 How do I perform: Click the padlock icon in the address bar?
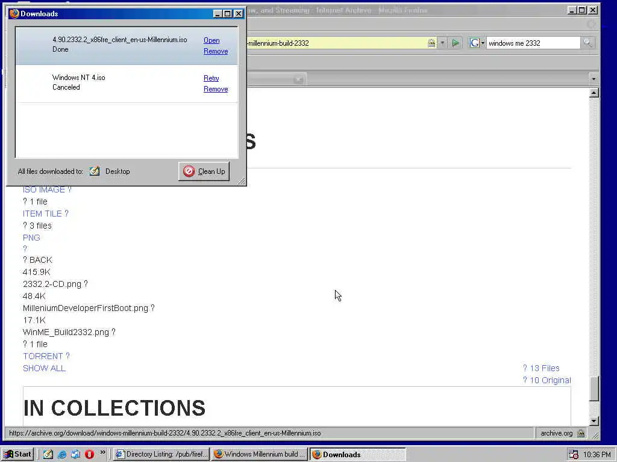click(431, 43)
